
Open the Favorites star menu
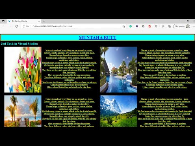(163, 26)
